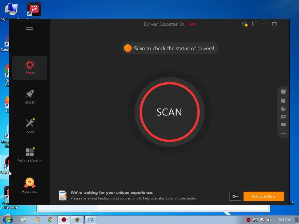Click the Show desktop button at taskbar end
The height and width of the screenshot is (224, 299).
pos(297,220)
